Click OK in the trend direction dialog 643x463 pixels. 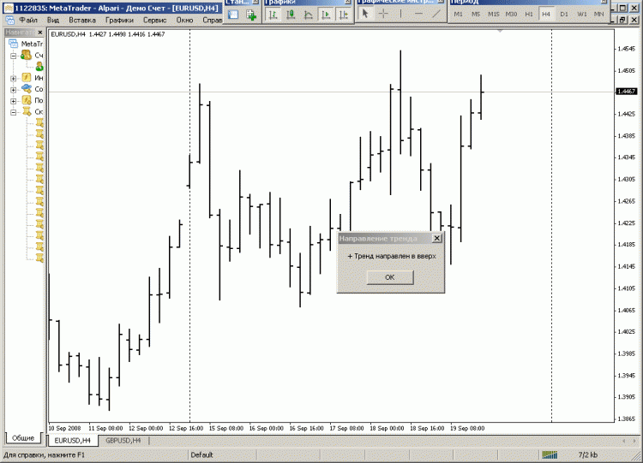(390, 277)
